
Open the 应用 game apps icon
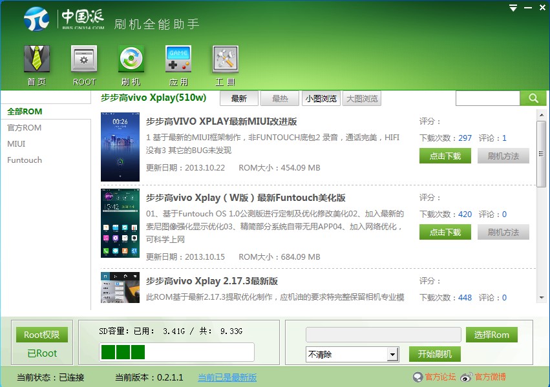178,66
